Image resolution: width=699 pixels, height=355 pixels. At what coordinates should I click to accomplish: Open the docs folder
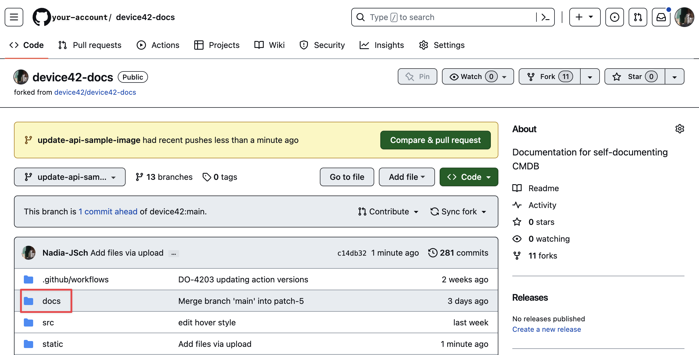51,301
